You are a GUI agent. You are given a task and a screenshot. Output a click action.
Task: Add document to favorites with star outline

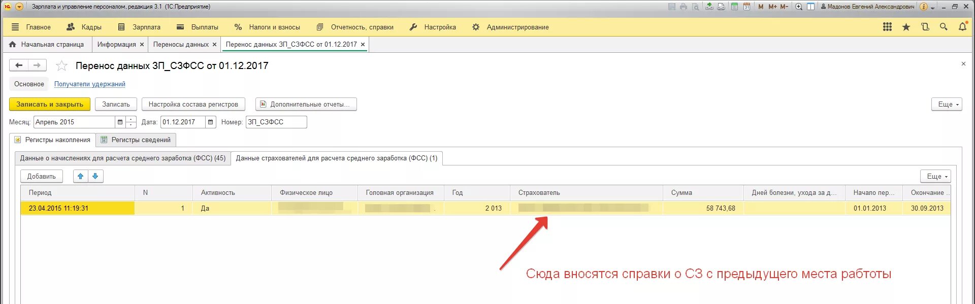tap(61, 65)
